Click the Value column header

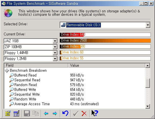[x=107, y=65]
